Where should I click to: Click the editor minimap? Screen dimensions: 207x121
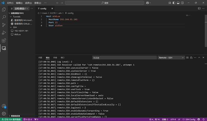click(x=188, y=16)
